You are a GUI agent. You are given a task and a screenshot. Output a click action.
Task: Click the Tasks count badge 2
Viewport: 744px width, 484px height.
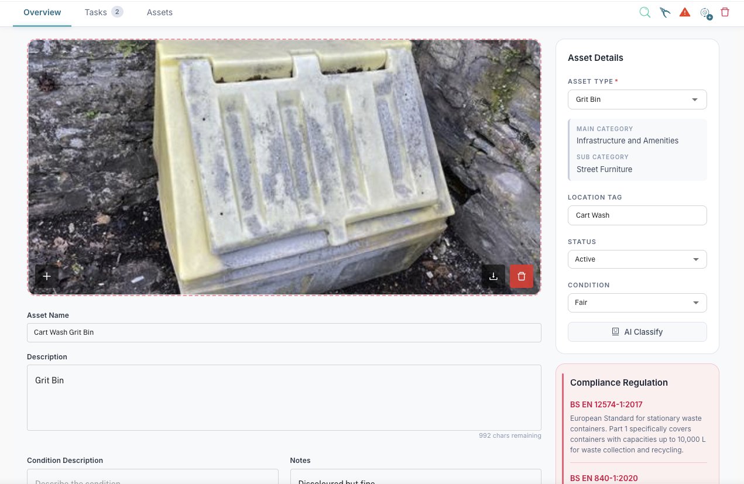[x=117, y=12]
